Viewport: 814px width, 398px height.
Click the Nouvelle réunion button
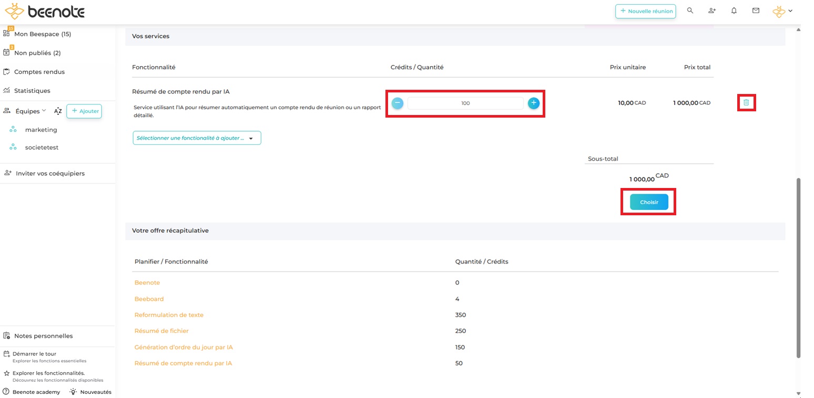645,11
